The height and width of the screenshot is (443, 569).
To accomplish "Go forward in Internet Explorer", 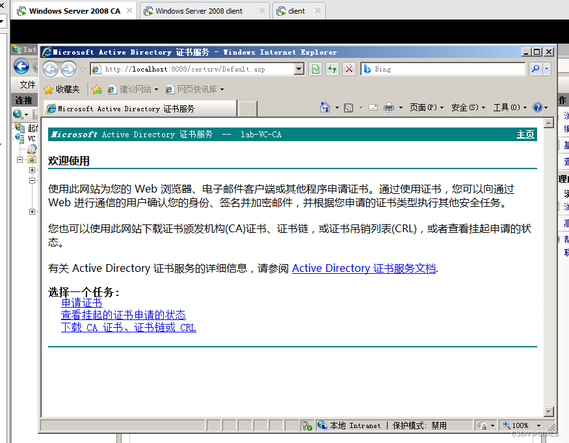I will 68,69.
